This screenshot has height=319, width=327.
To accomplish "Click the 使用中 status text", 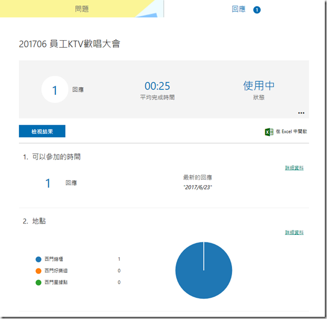I will [x=259, y=86].
